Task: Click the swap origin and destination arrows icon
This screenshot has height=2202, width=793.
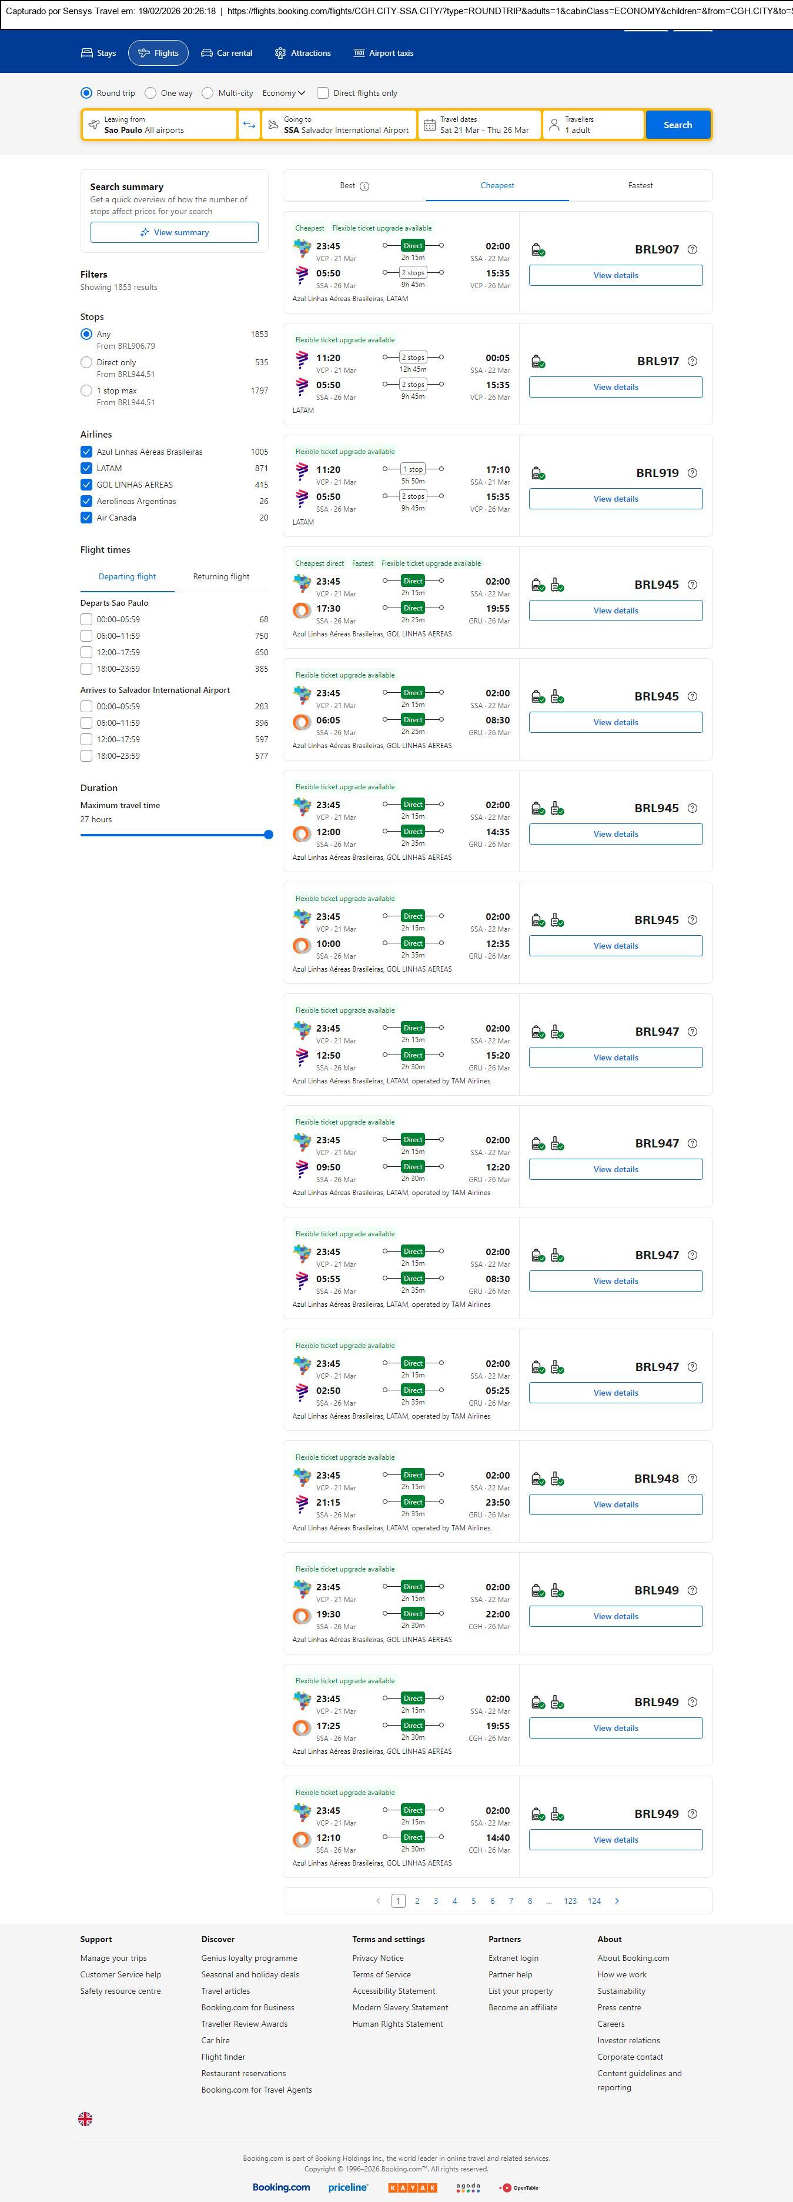Action: [249, 125]
